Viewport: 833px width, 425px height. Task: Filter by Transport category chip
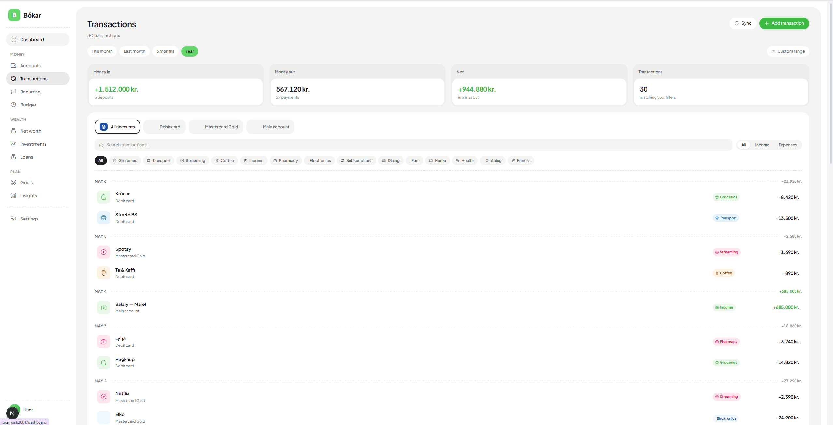pyautogui.click(x=158, y=160)
